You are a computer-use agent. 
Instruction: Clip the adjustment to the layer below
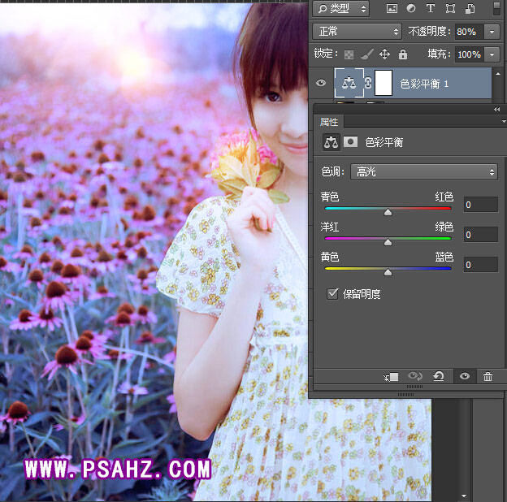pyautogui.click(x=392, y=377)
